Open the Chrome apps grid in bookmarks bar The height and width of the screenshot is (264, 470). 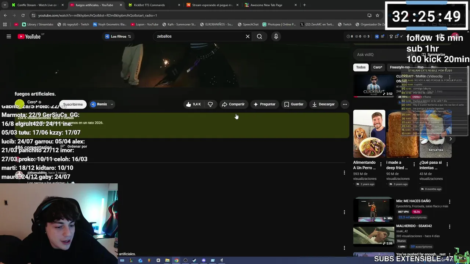(5, 25)
